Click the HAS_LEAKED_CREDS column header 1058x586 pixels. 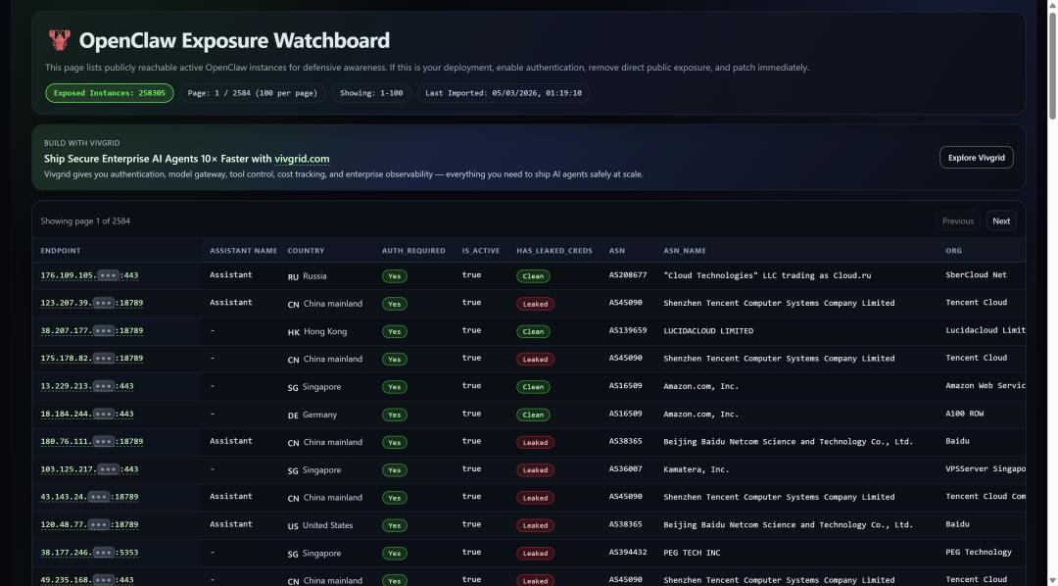[x=553, y=251]
